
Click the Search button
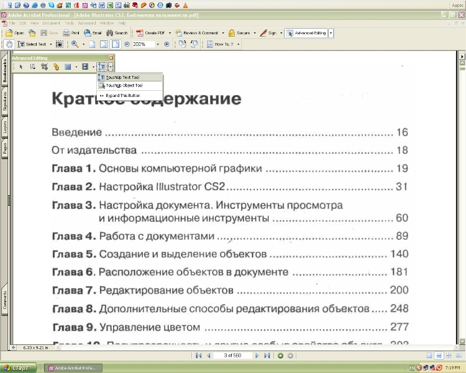coord(116,32)
